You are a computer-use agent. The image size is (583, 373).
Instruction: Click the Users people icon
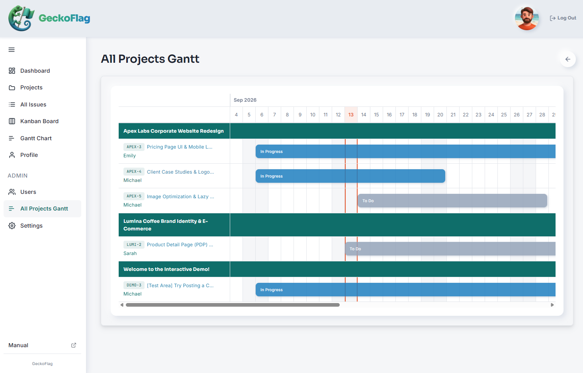click(12, 192)
